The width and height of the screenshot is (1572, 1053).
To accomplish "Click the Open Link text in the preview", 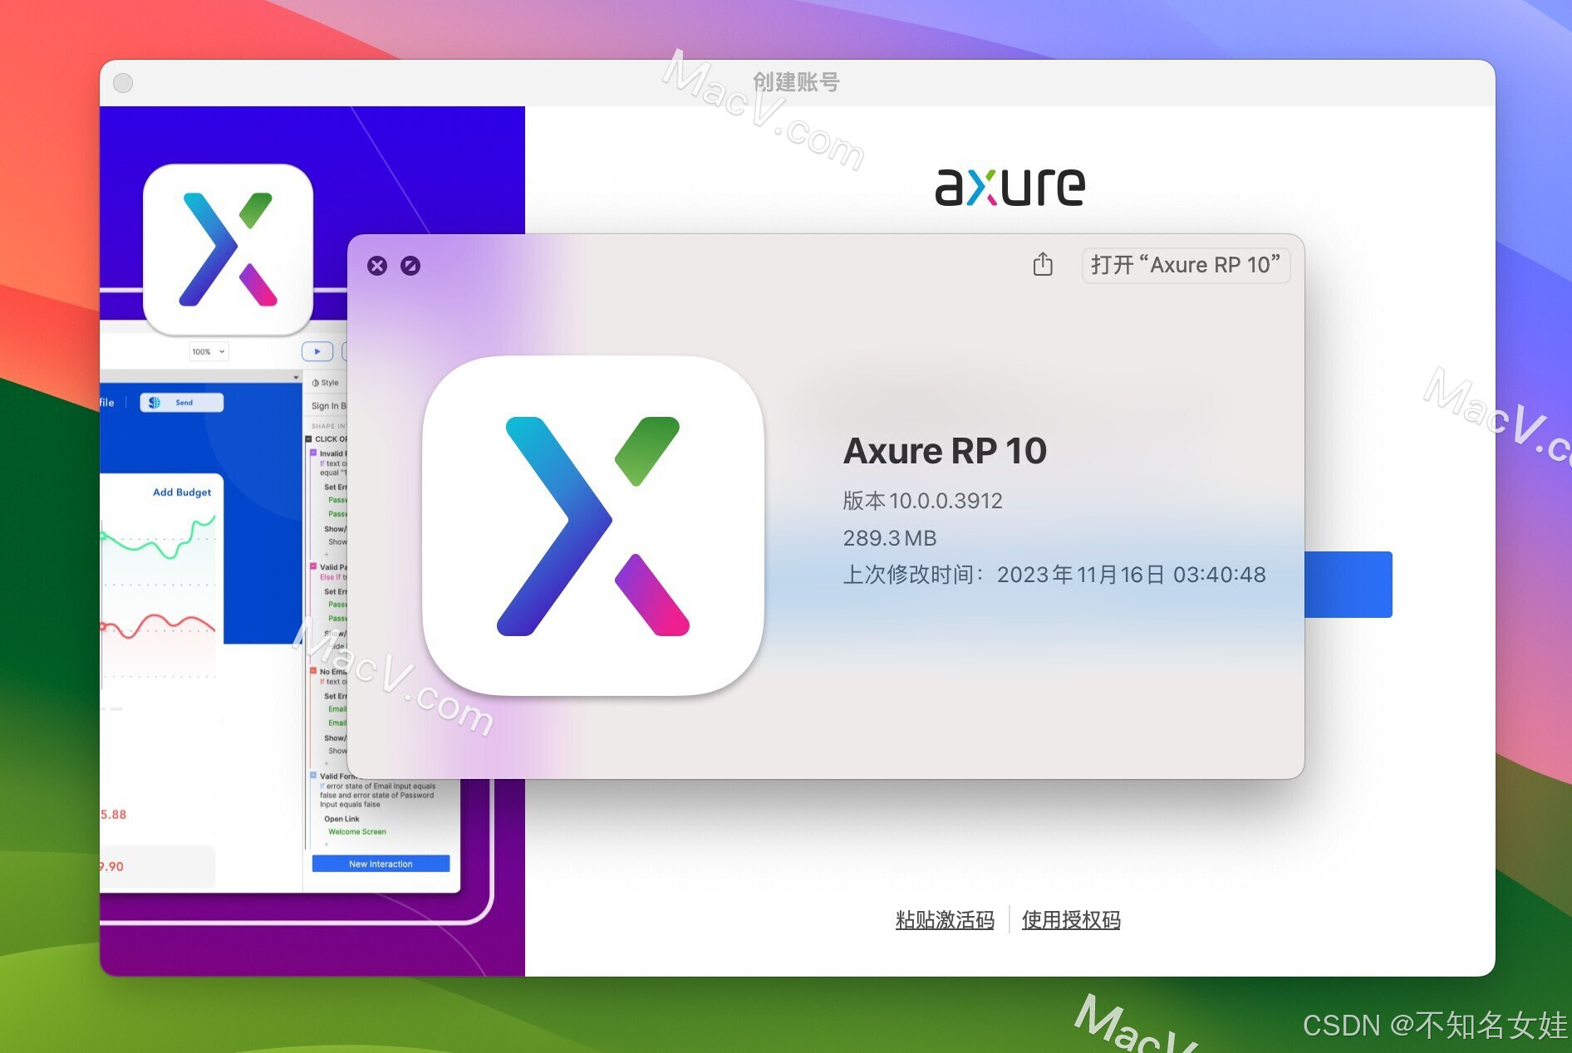I will point(341,819).
